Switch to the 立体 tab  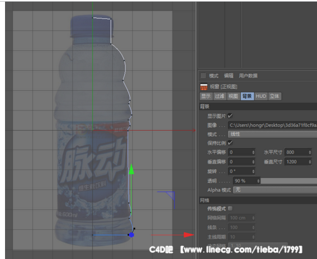click(x=275, y=96)
